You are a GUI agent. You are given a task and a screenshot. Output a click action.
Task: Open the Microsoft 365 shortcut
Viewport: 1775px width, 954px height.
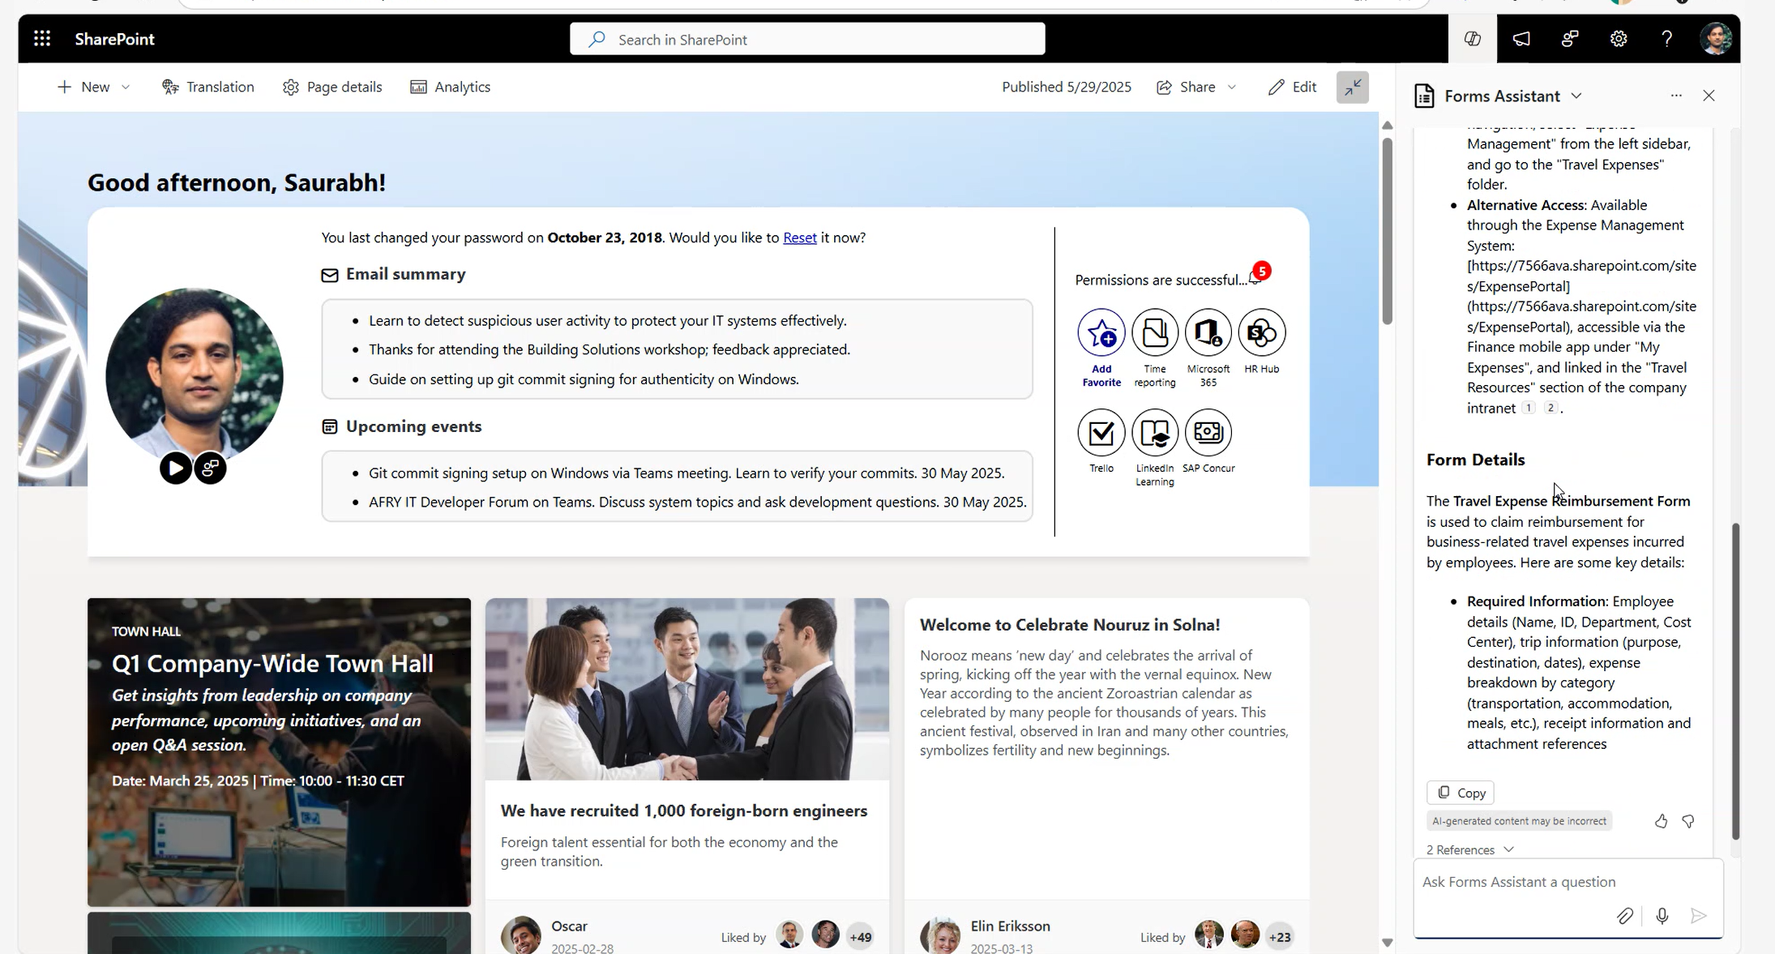1208,332
